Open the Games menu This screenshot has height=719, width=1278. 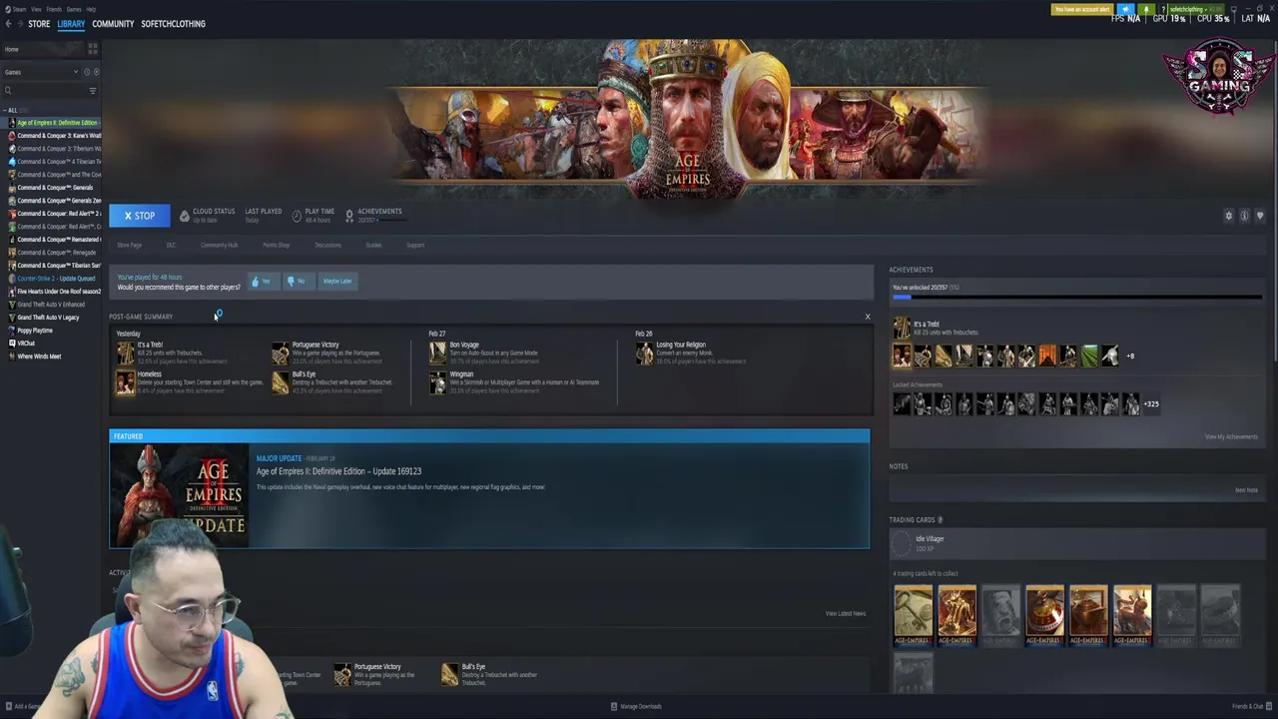pos(73,9)
